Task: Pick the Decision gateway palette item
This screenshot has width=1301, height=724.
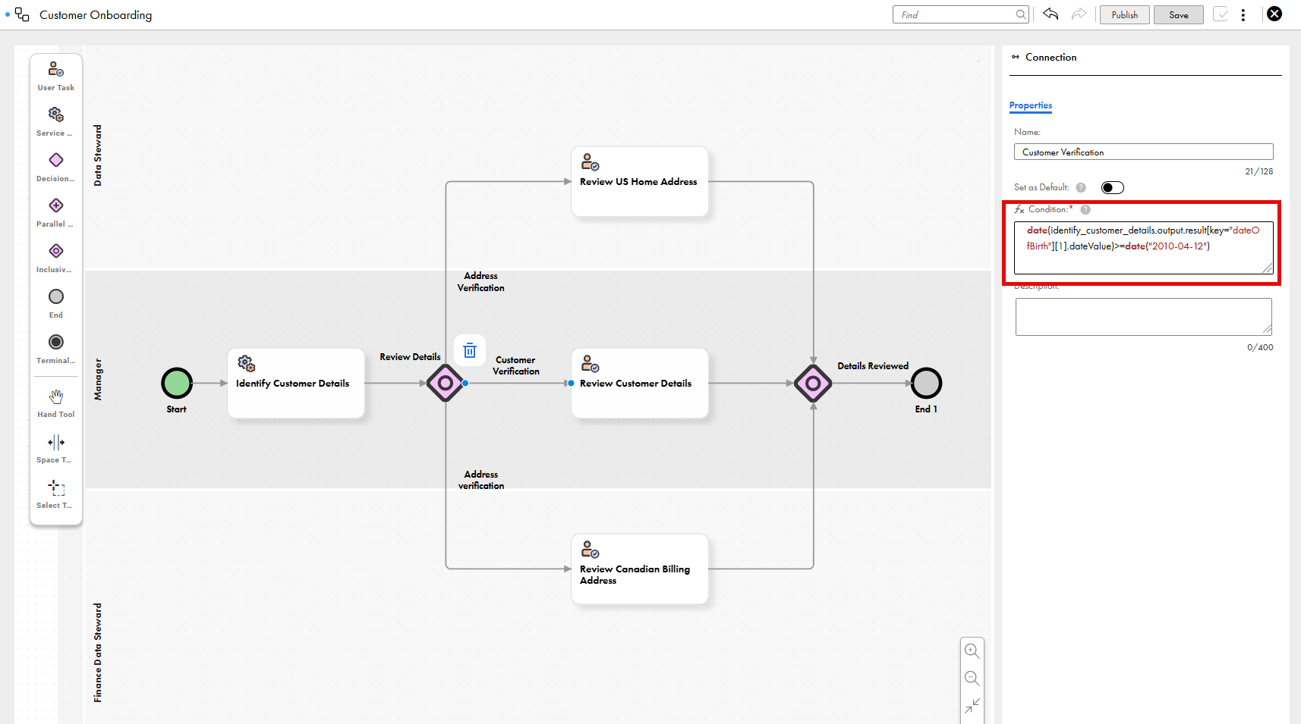Action: (x=55, y=168)
